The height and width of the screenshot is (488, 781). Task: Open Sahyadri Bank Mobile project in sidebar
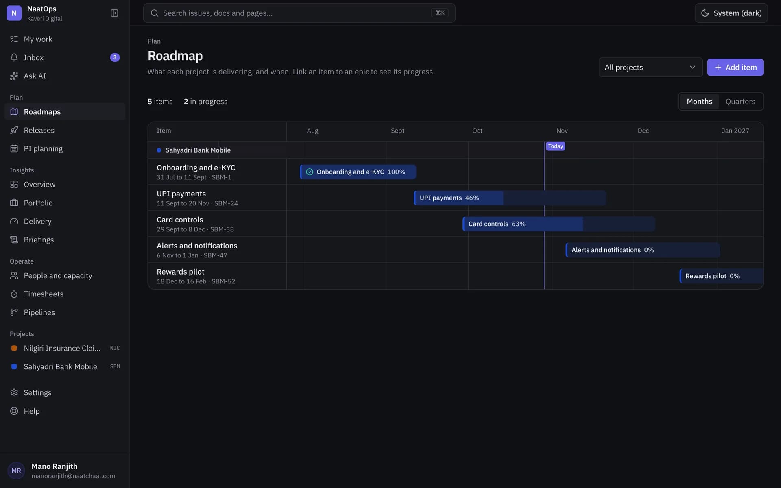click(65, 366)
